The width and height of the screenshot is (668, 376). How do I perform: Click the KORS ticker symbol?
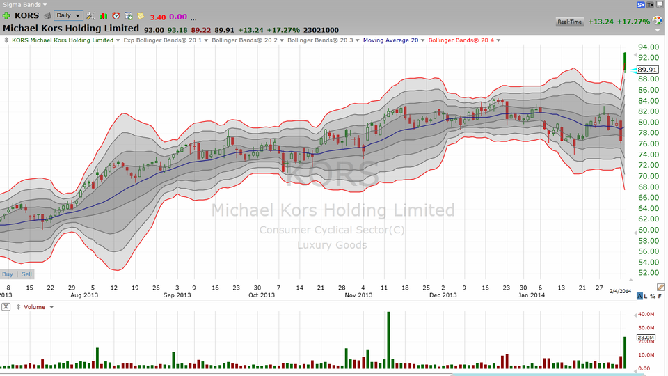pyautogui.click(x=27, y=16)
